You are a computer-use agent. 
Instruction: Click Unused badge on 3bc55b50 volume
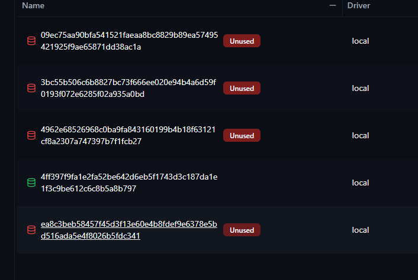coord(242,89)
